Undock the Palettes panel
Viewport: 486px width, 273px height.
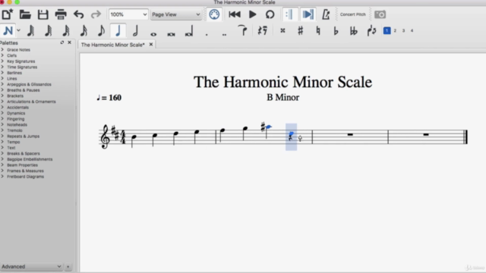click(62, 42)
